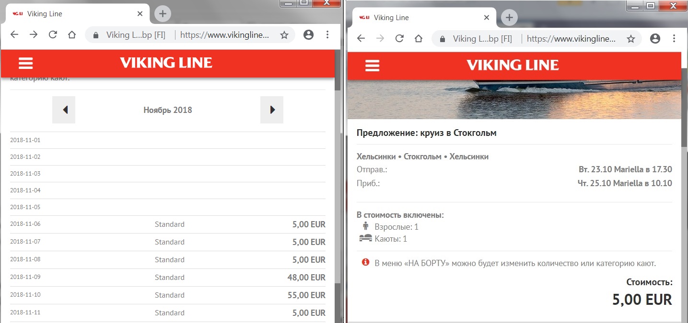Open profile avatar in left browser window

click(309, 34)
